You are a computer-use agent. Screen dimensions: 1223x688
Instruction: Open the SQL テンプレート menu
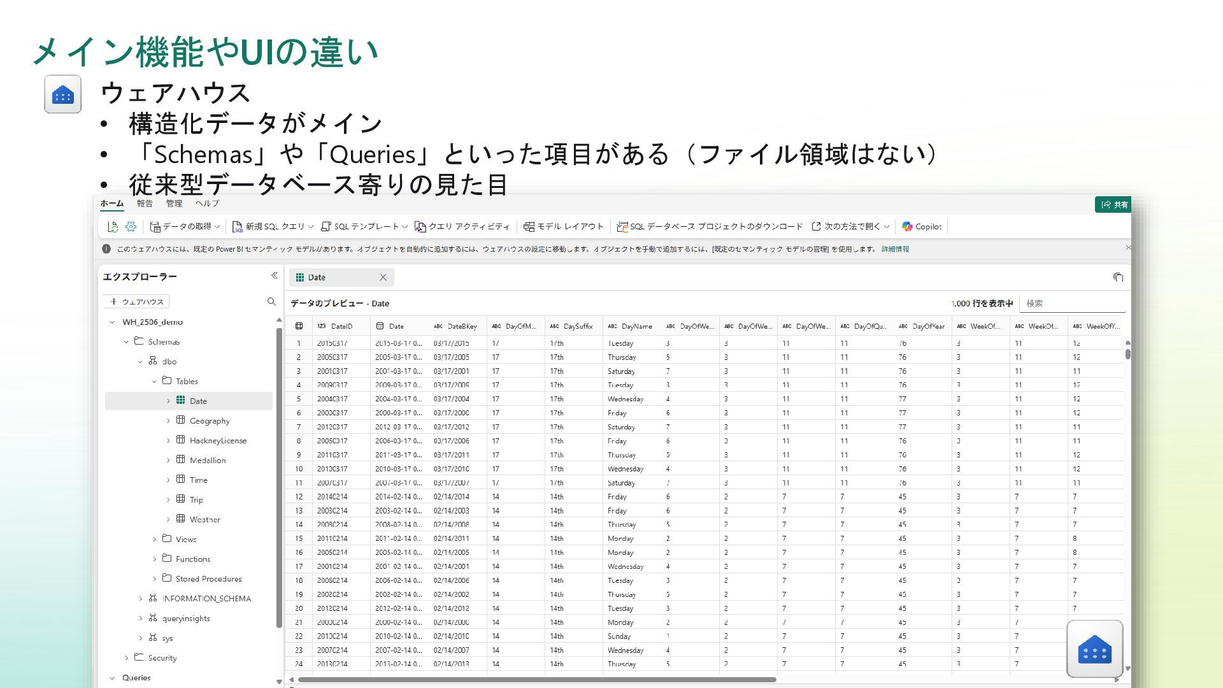364,227
